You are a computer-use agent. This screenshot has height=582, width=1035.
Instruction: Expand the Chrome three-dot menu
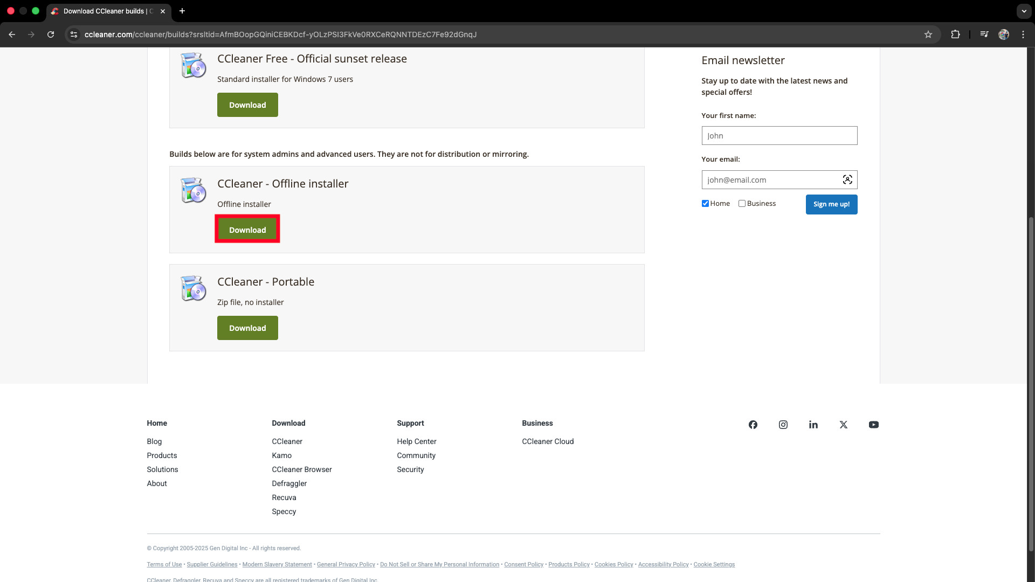(1023, 34)
